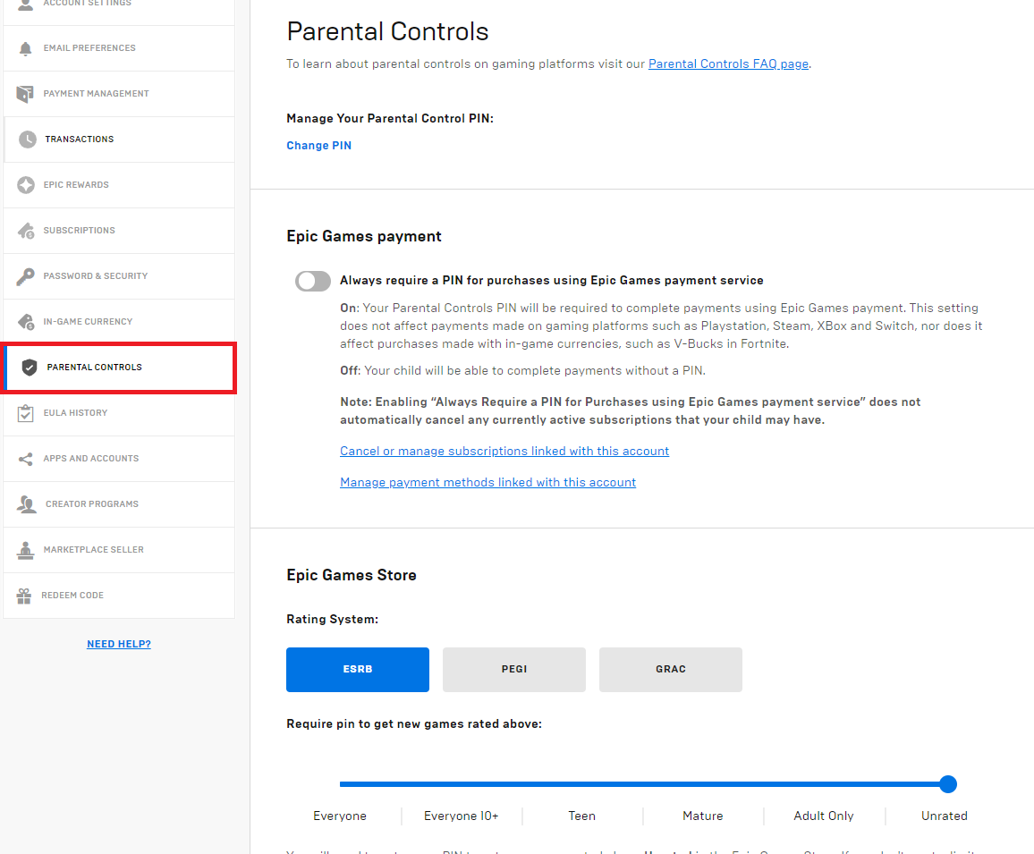The width and height of the screenshot is (1034, 854).
Task: Select the ESRB rating system
Action: tap(358, 670)
